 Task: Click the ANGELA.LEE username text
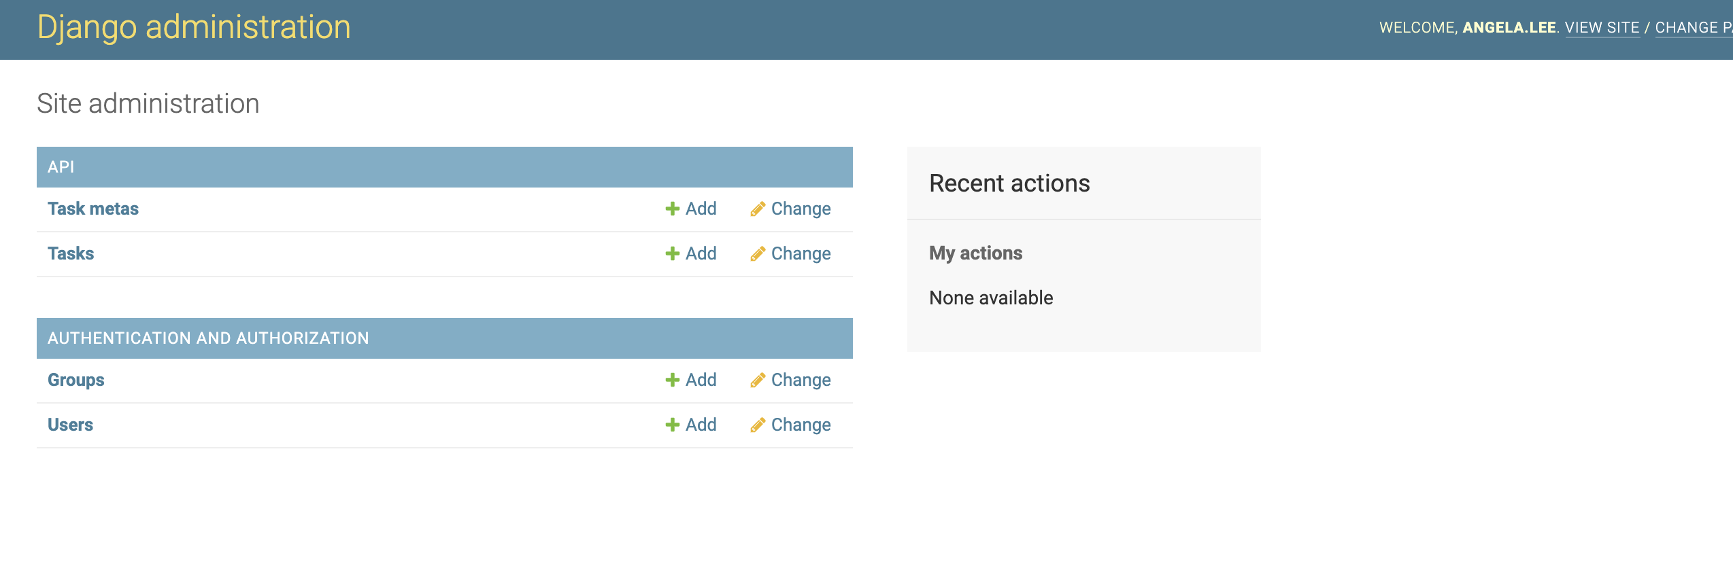click(1509, 28)
